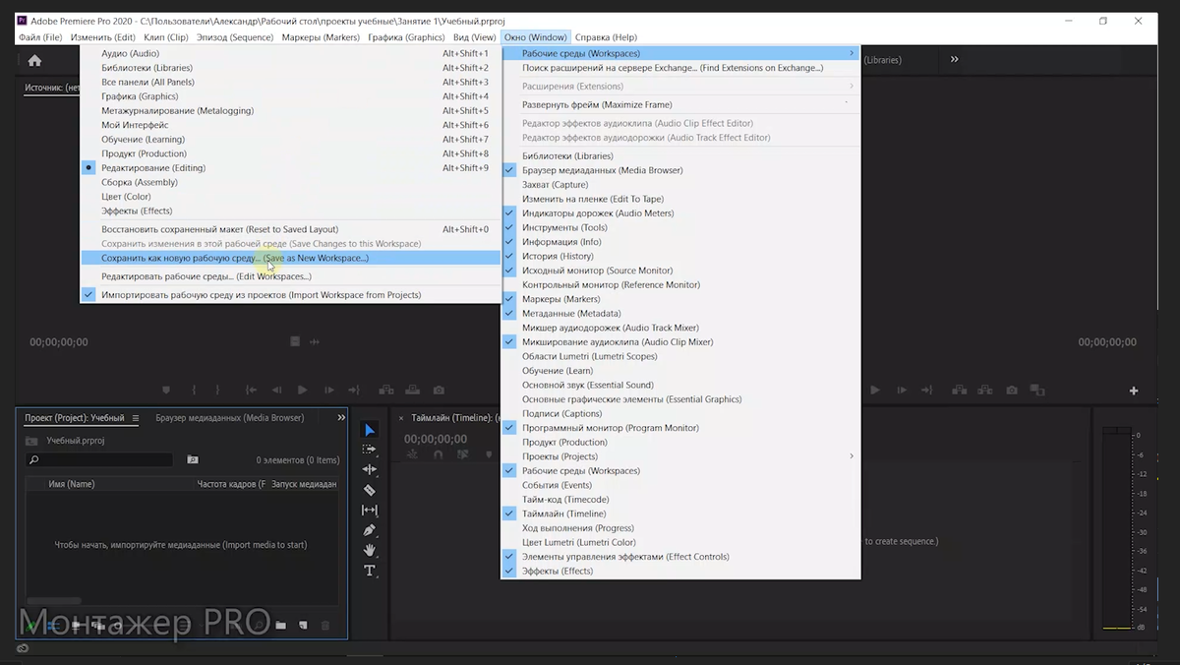Click the trash Clear icon in Project panel

pyautogui.click(x=325, y=626)
